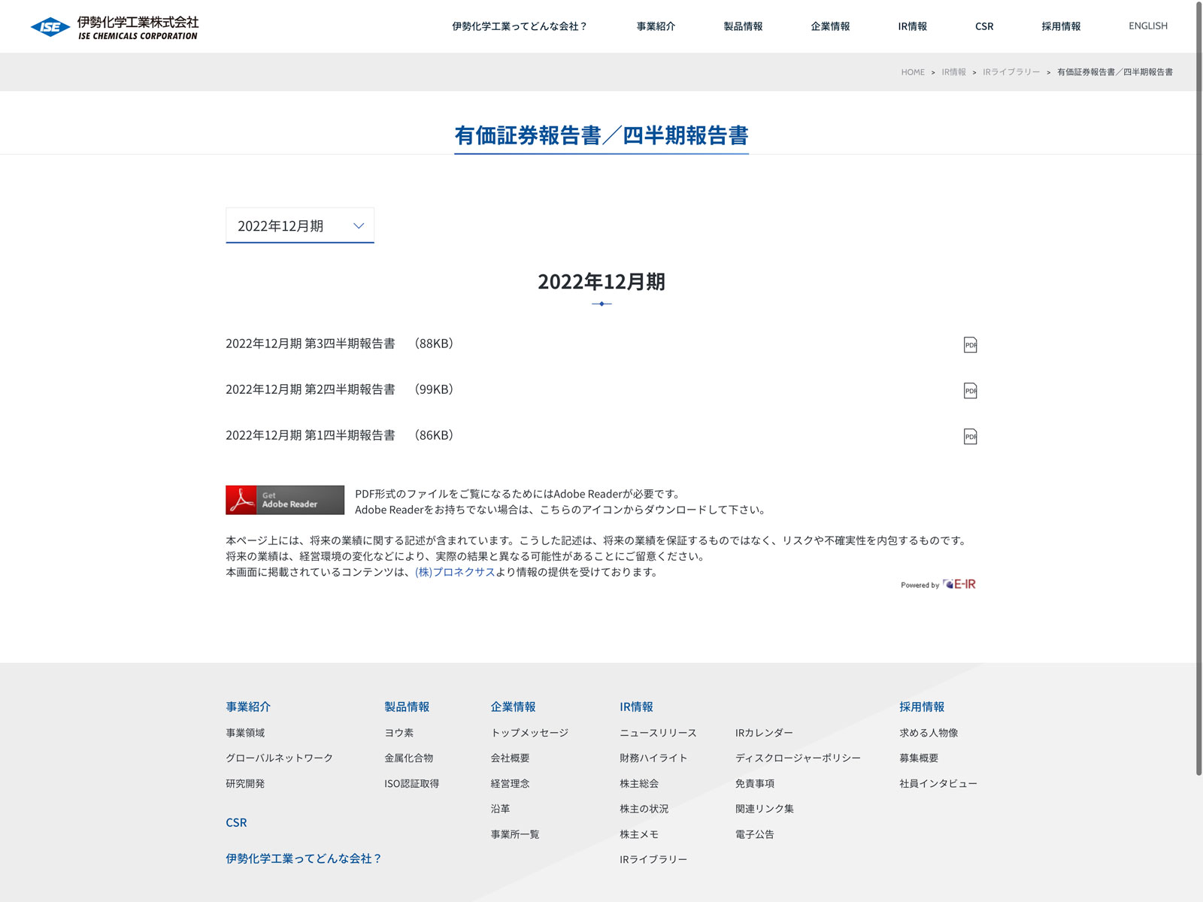Open footer link 免責事項
Screen dimensions: 1203x902
pos(755,783)
